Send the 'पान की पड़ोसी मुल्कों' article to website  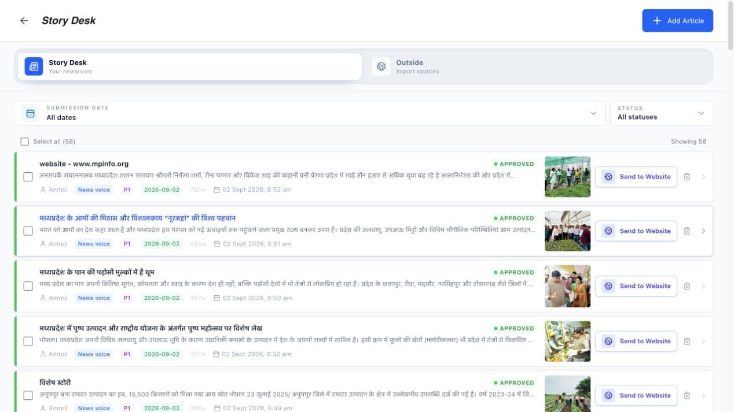[x=636, y=286]
